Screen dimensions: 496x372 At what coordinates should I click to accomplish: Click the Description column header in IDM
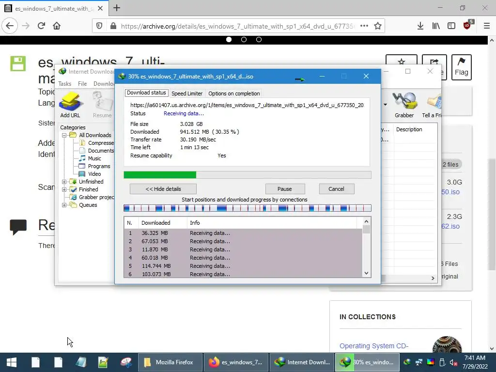pyautogui.click(x=416, y=129)
